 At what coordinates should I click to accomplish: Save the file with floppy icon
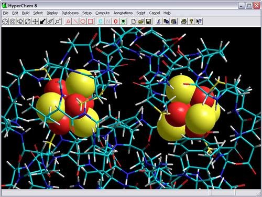[x=149, y=22]
